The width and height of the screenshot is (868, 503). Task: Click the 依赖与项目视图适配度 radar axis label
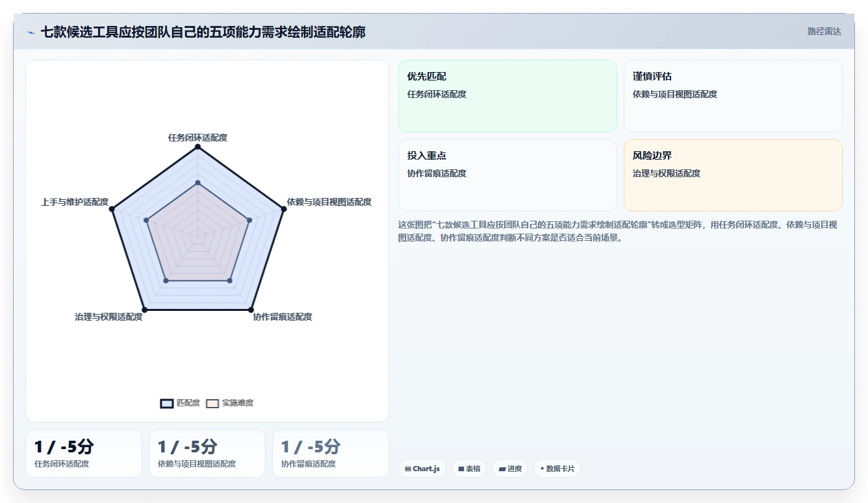click(x=329, y=202)
